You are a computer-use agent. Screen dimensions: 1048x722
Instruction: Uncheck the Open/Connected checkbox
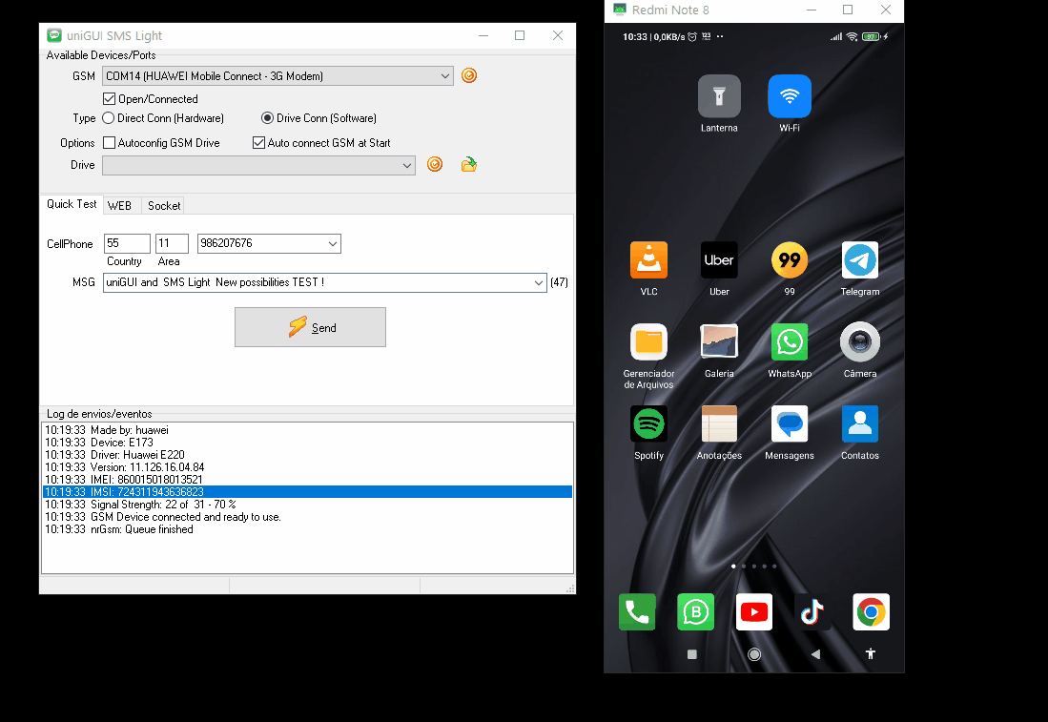click(x=109, y=99)
